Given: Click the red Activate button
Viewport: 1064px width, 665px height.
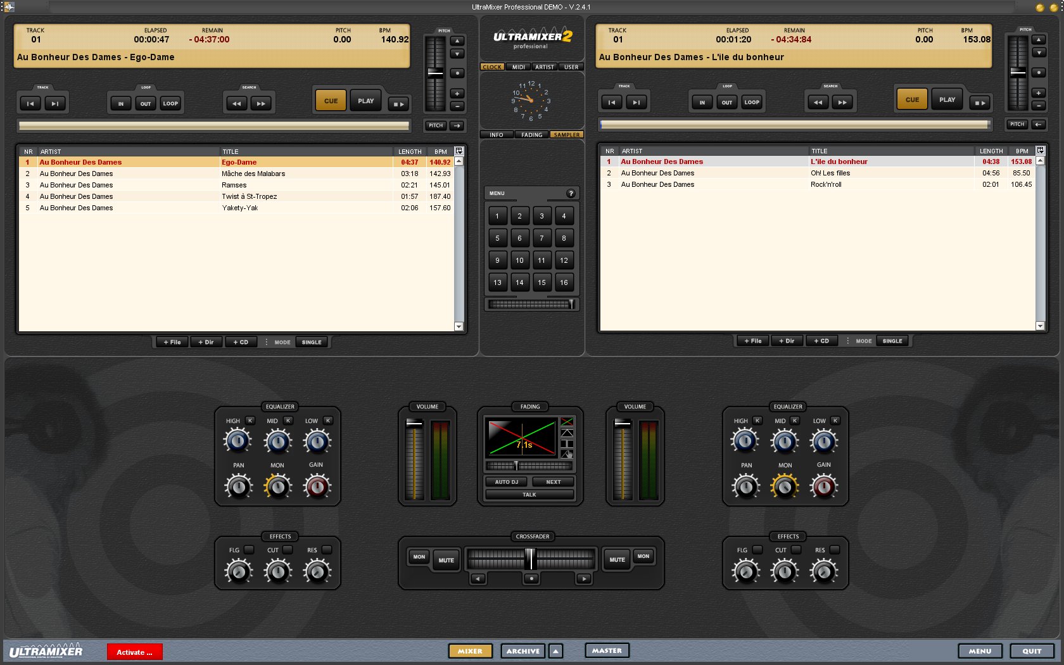Looking at the screenshot, I should [135, 652].
